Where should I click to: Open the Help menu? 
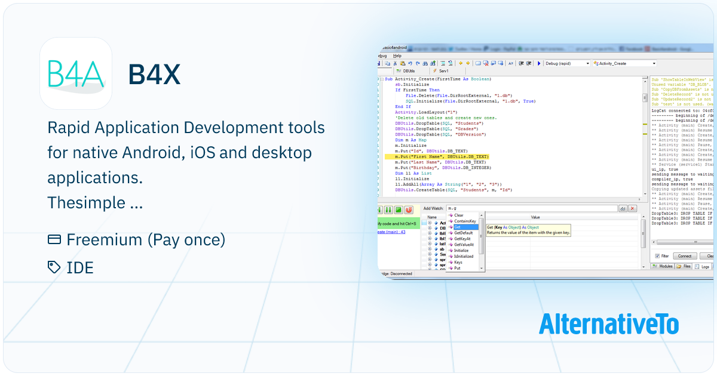(397, 56)
